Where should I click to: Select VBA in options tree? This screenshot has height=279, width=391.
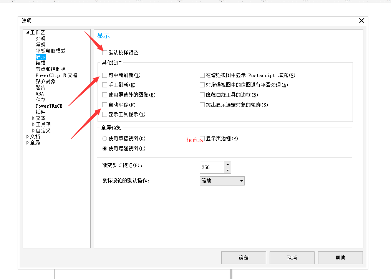coord(40,94)
